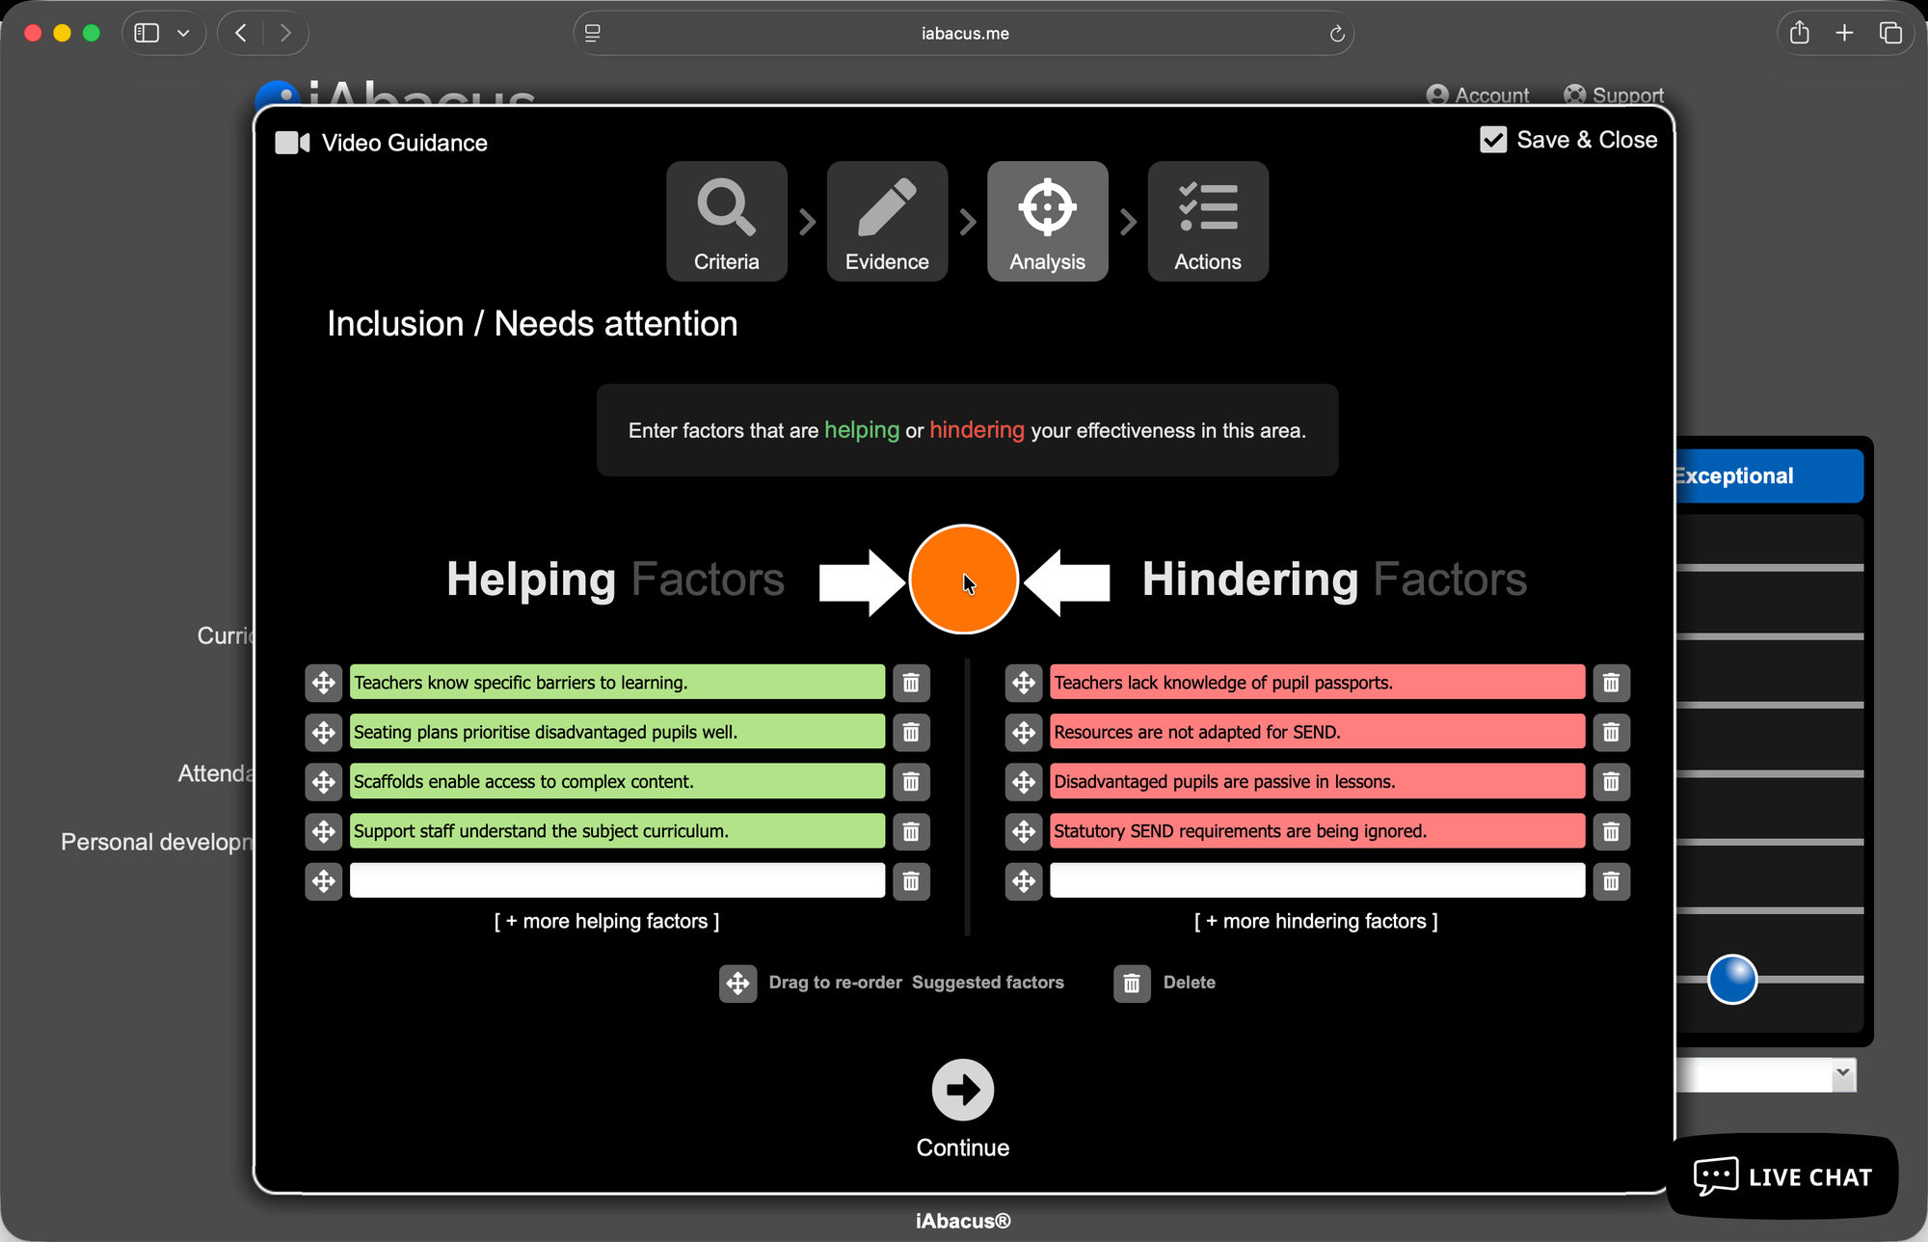Click drag handle for 'Seating plans' factor
The image size is (1928, 1242).
pos(324,732)
